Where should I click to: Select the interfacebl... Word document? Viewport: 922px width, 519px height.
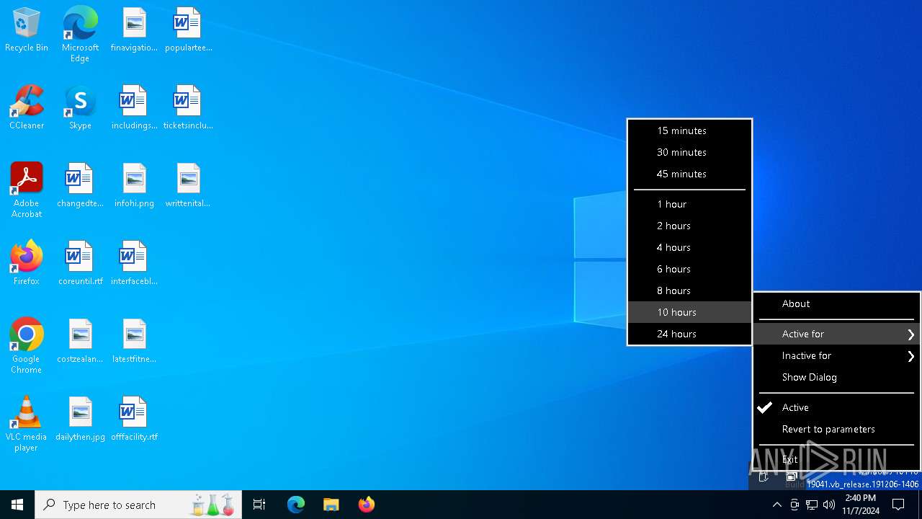tap(134, 264)
